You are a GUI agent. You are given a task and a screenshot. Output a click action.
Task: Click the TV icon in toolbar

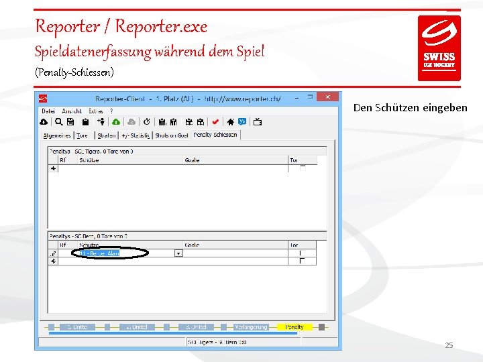click(258, 122)
